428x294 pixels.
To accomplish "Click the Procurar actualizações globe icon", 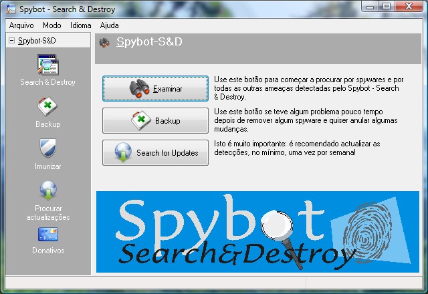I will click(x=48, y=190).
